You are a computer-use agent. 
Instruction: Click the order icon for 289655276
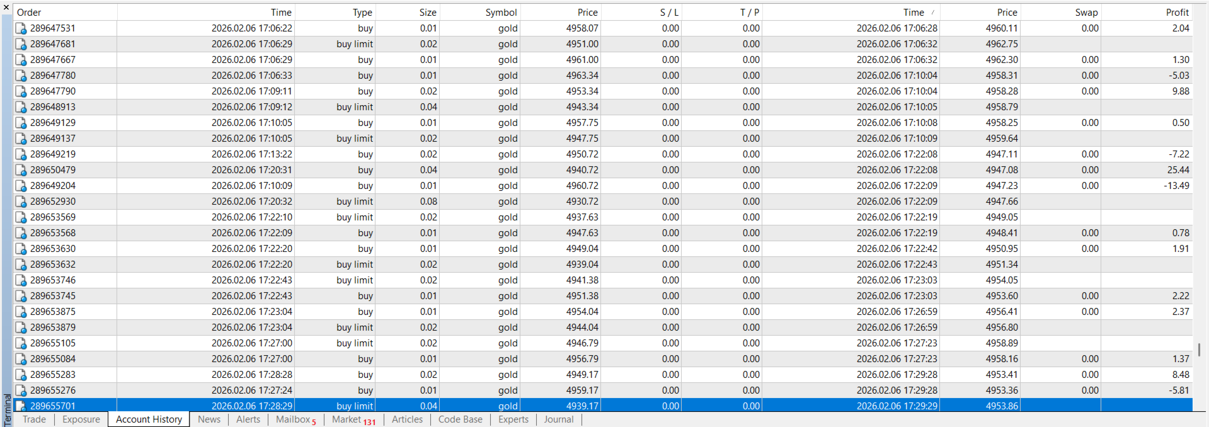(21, 390)
